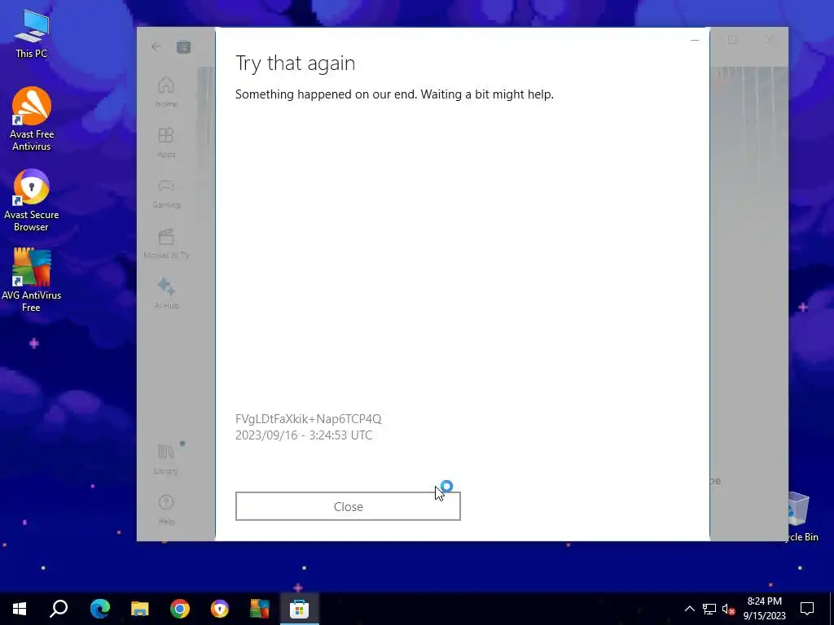Open AI Hub in Store sidebar
The width and height of the screenshot is (834, 625).
pos(166,294)
